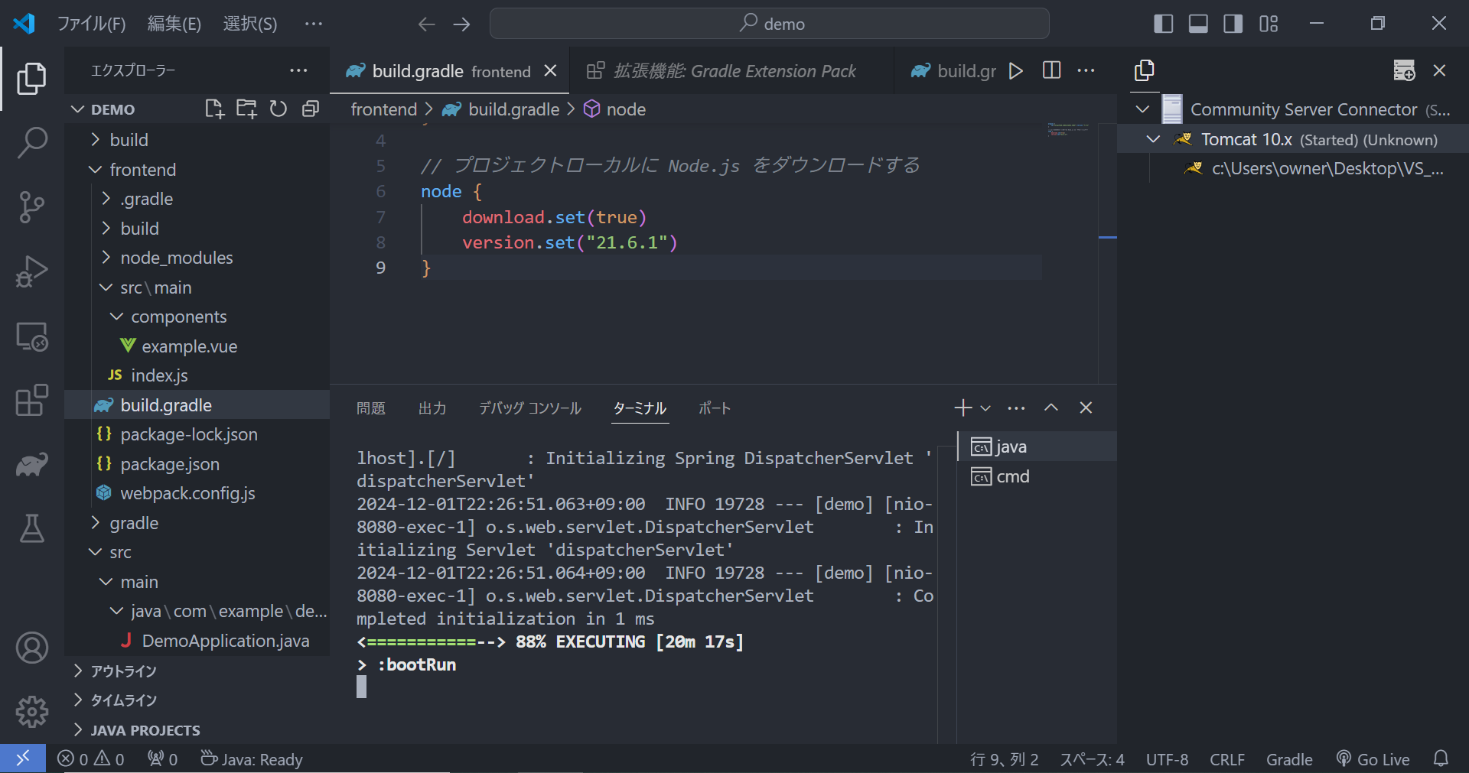Switch to the ポート panel tab
This screenshot has height=773, width=1469.
click(715, 408)
